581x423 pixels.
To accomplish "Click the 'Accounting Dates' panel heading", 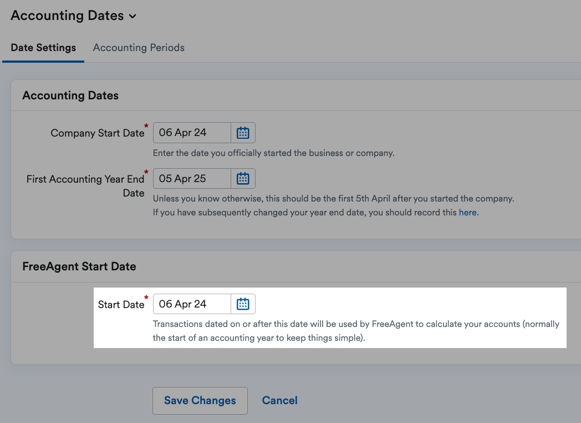I will [x=70, y=95].
